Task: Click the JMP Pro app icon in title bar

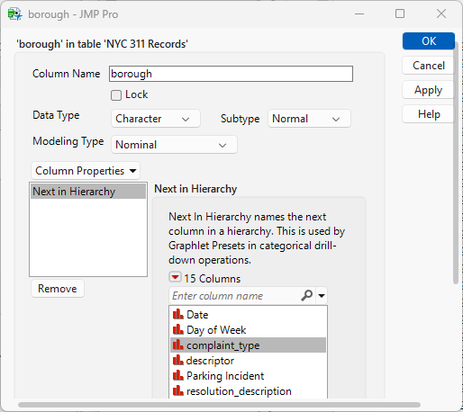Action: pyautogui.click(x=14, y=14)
